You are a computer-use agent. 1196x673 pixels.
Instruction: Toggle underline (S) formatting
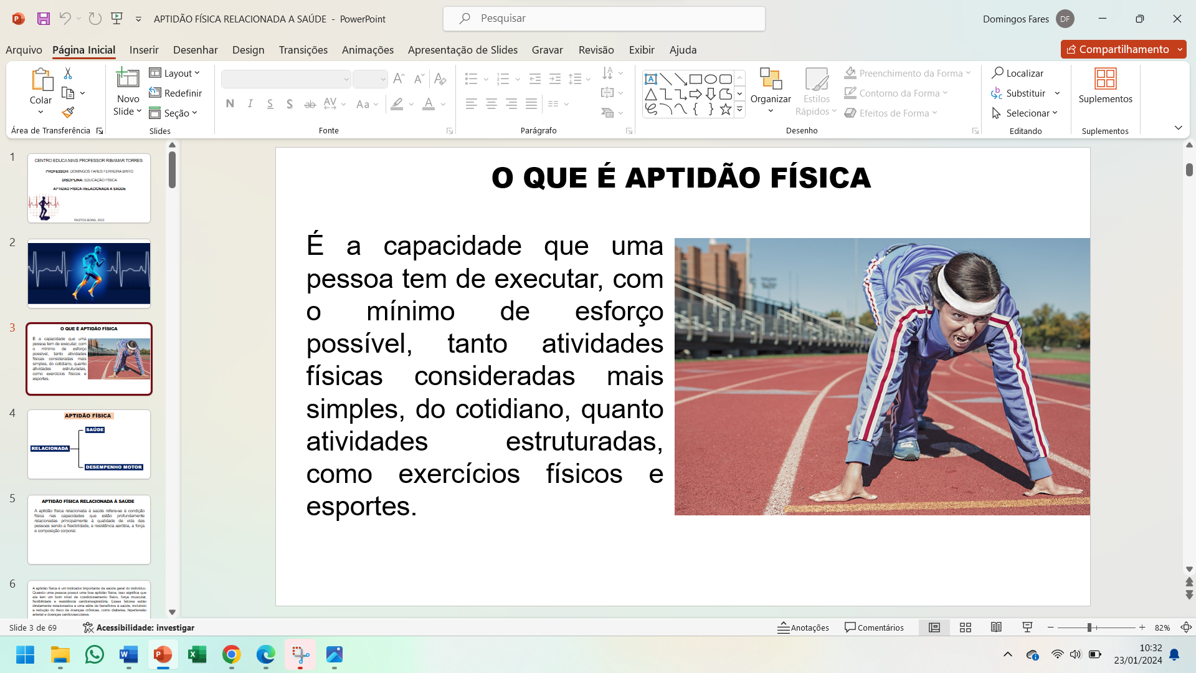[270, 104]
